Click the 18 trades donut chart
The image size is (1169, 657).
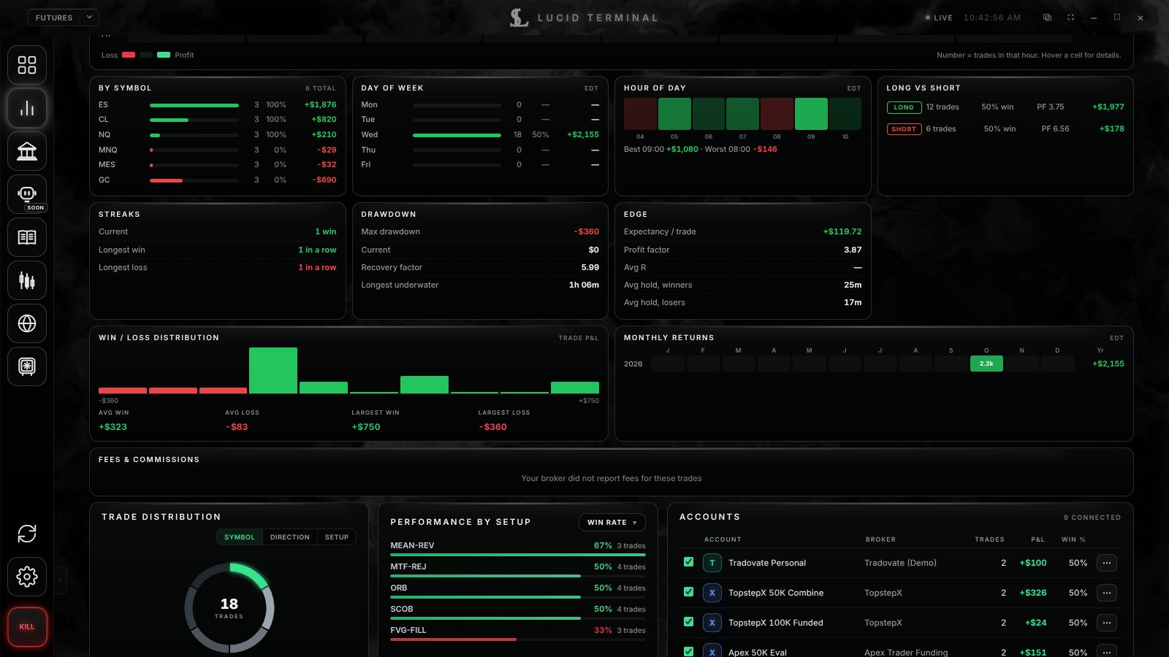(x=229, y=607)
